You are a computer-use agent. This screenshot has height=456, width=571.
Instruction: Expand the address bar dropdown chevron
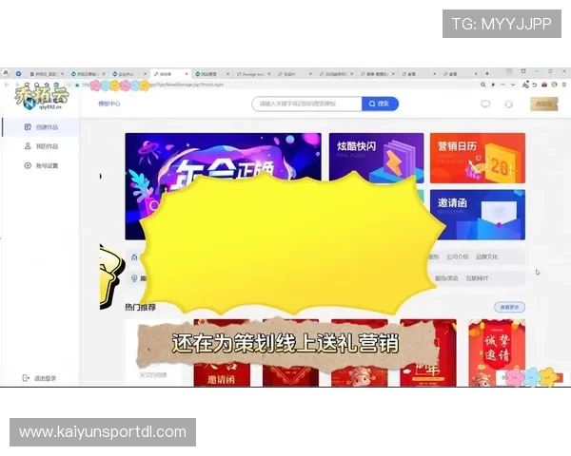pos(513,85)
